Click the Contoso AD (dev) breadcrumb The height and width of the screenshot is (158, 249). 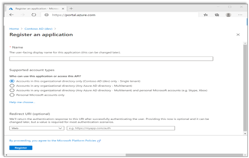point(39,29)
